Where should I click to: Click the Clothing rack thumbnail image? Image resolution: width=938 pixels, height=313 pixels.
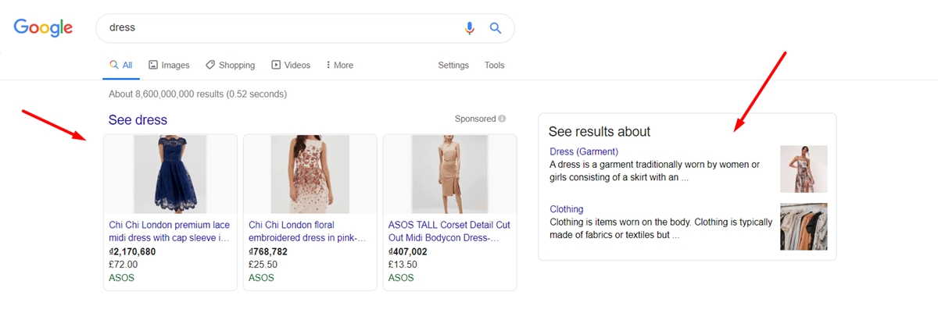click(x=804, y=226)
